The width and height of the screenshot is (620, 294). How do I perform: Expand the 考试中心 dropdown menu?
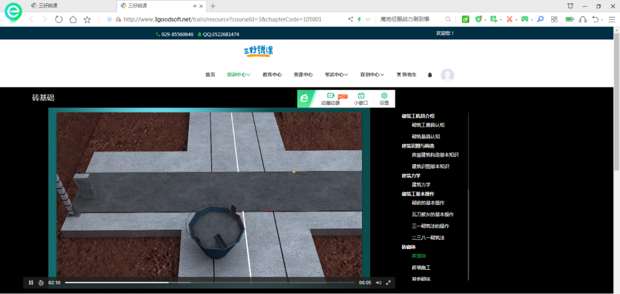coord(336,75)
